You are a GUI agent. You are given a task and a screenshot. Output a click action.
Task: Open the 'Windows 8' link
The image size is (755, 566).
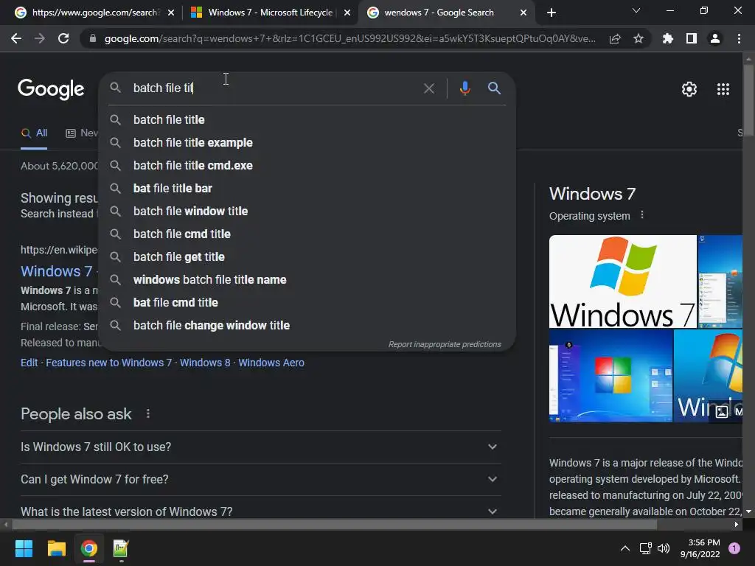pyautogui.click(x=205, y=363)
